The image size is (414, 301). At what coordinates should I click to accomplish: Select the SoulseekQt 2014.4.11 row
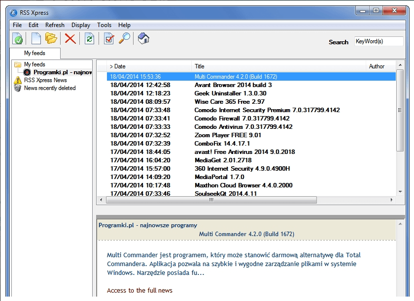(x=251, y=193)
